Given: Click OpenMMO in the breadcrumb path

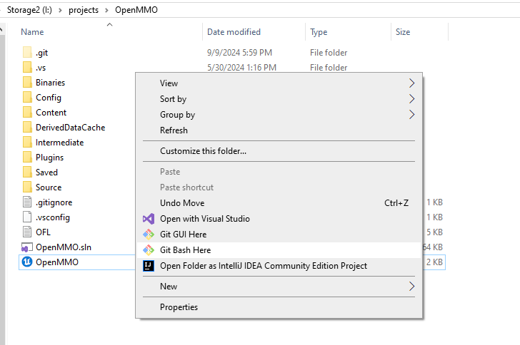Looking at the screenshot, I should click(136, 10).
